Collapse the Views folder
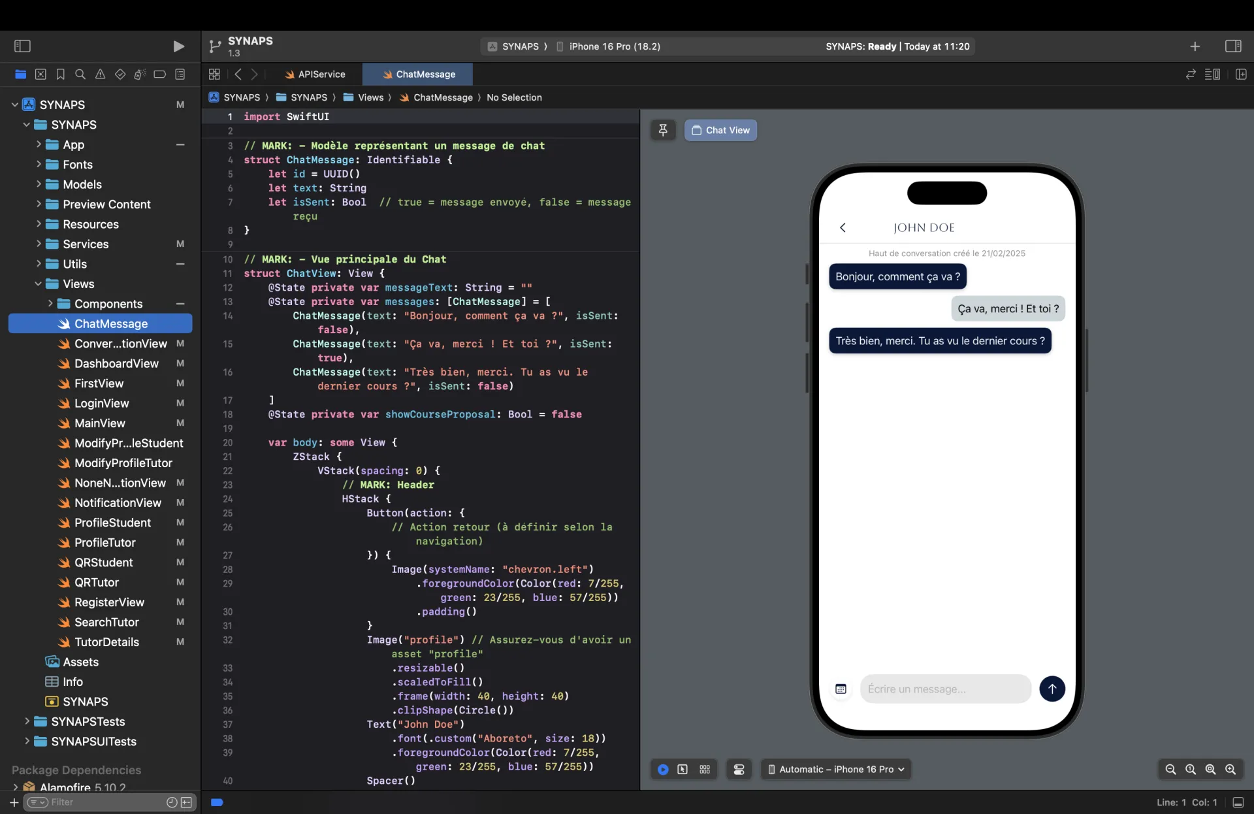Screen dimensions: 1254x814 (38, 284)
